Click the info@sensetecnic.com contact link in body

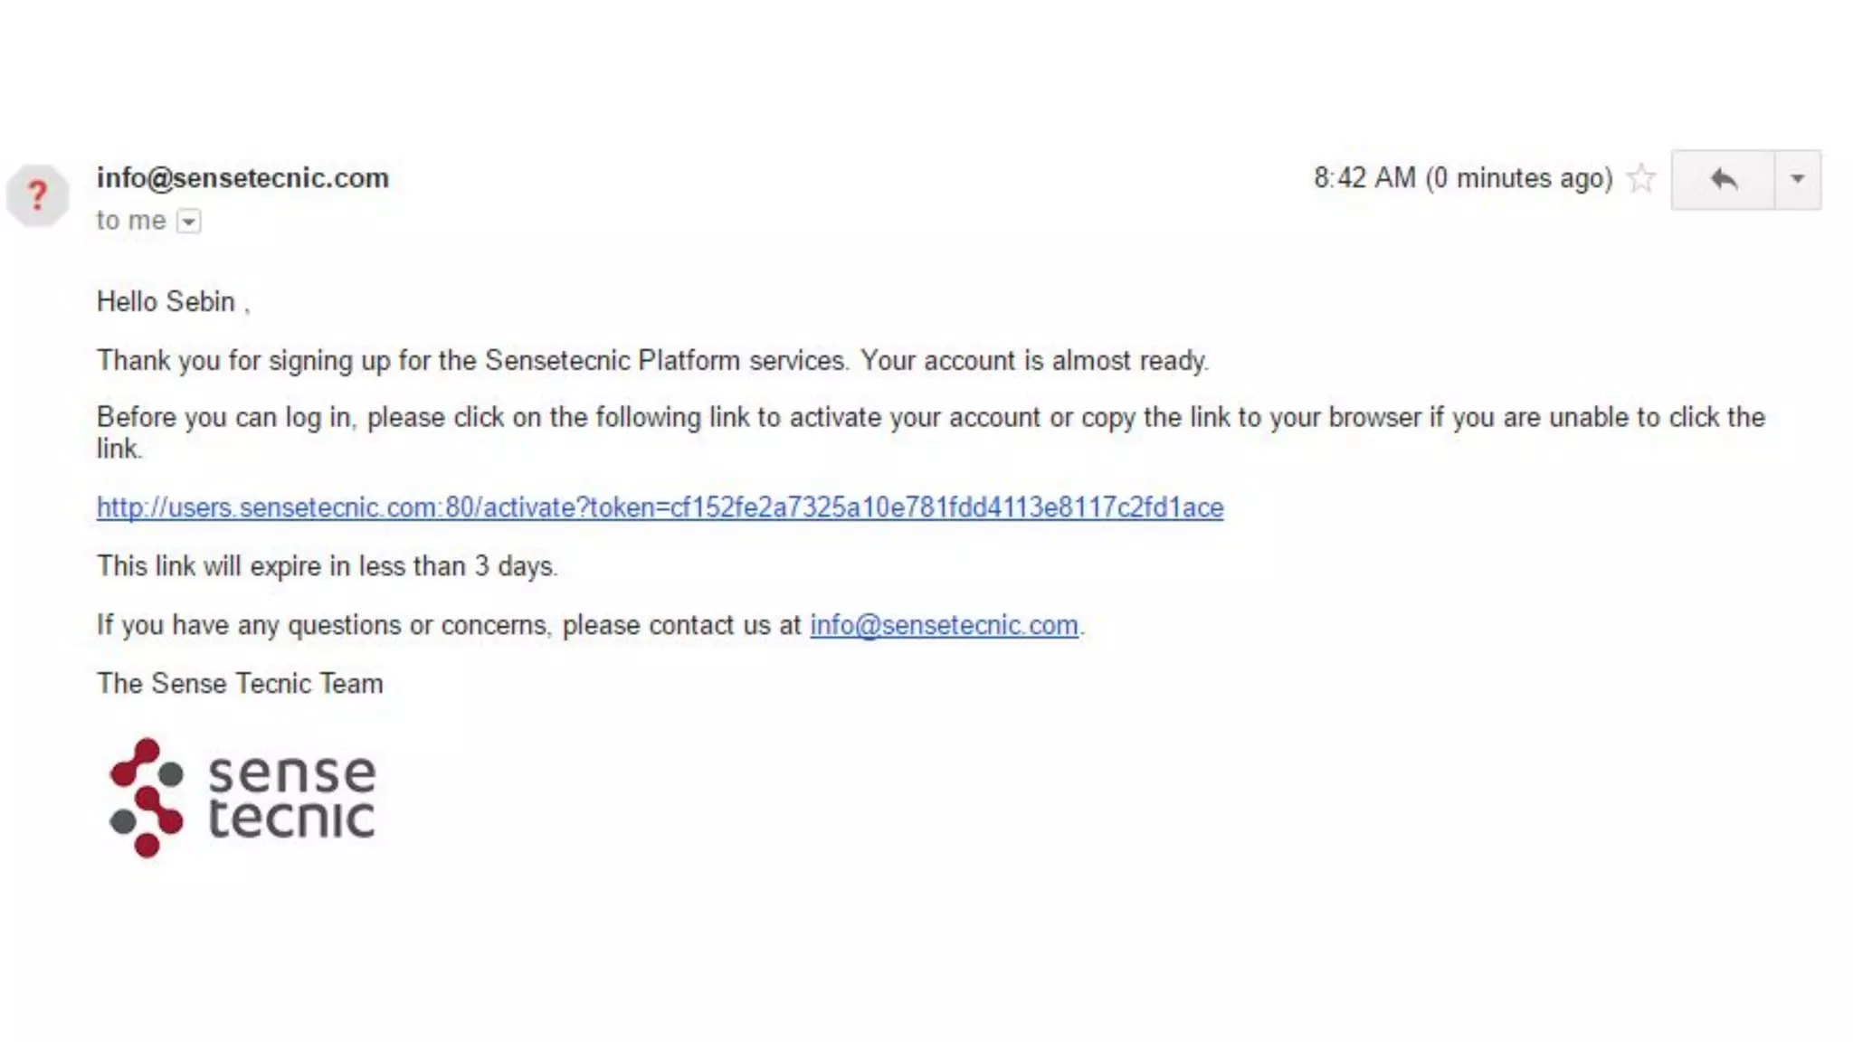944,625
